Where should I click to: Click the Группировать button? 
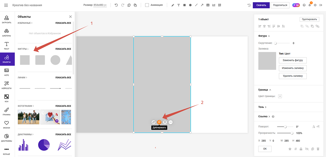(309, 19)
